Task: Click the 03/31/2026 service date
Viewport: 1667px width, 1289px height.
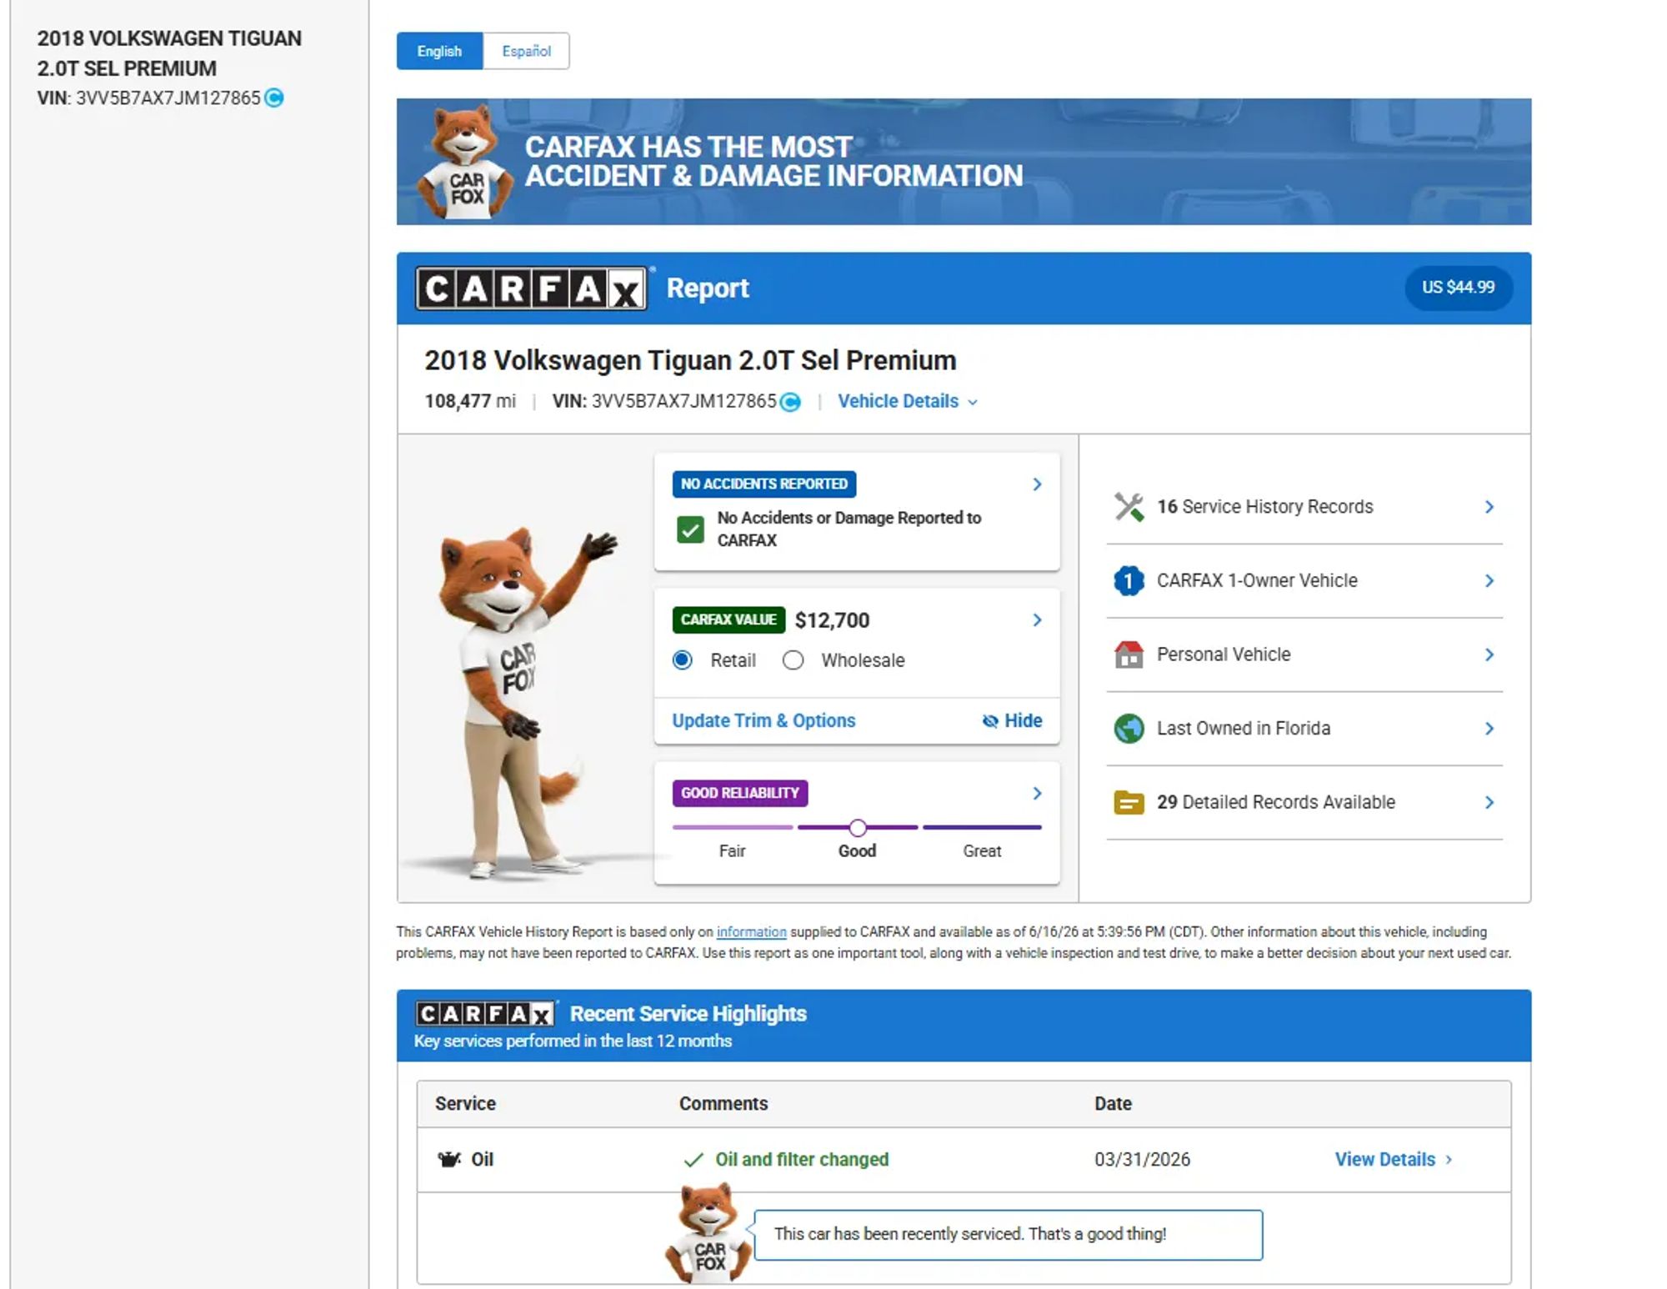Action: pos(1142,1160)
